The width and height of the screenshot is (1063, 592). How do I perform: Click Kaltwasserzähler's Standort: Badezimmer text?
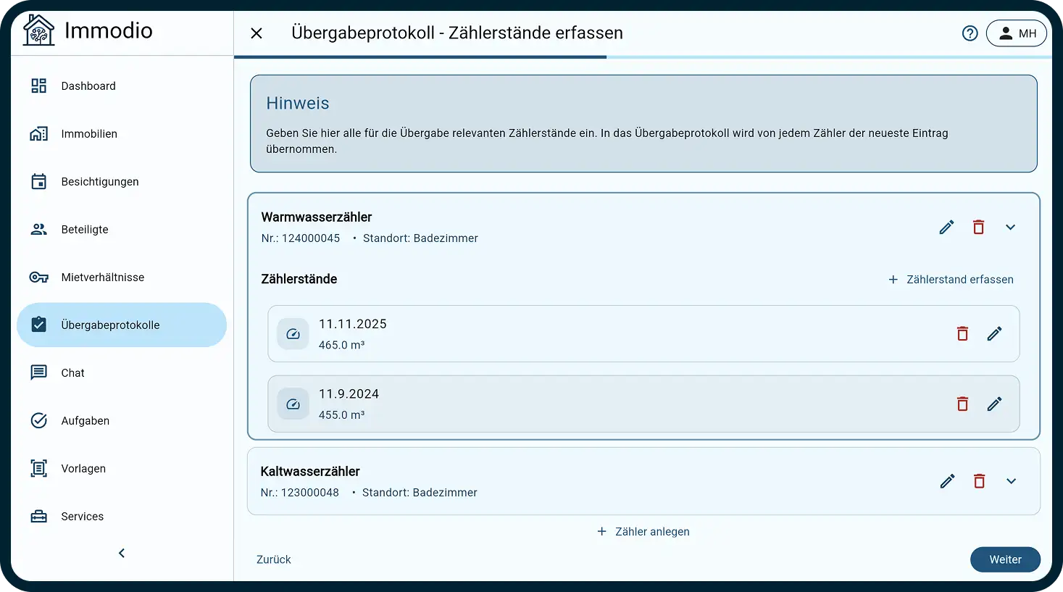click(420, 492)
